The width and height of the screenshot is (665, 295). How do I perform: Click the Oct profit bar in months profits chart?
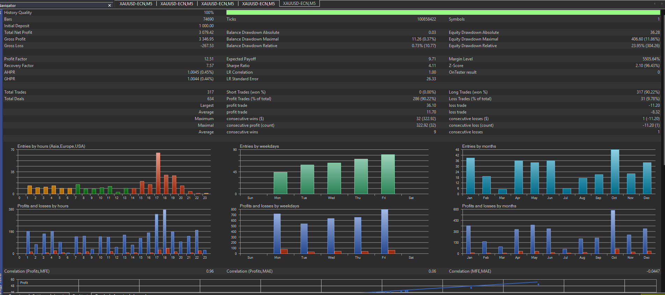click(613, 231)
